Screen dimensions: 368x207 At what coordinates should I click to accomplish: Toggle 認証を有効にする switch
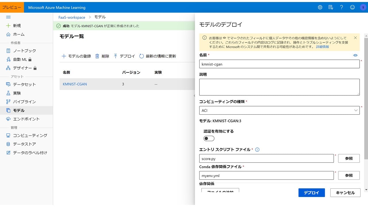[x=209, y=139]
